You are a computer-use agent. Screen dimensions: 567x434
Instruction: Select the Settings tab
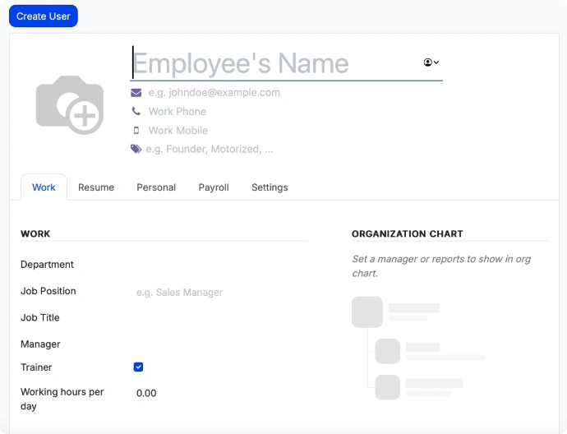(x=270, y=187)
